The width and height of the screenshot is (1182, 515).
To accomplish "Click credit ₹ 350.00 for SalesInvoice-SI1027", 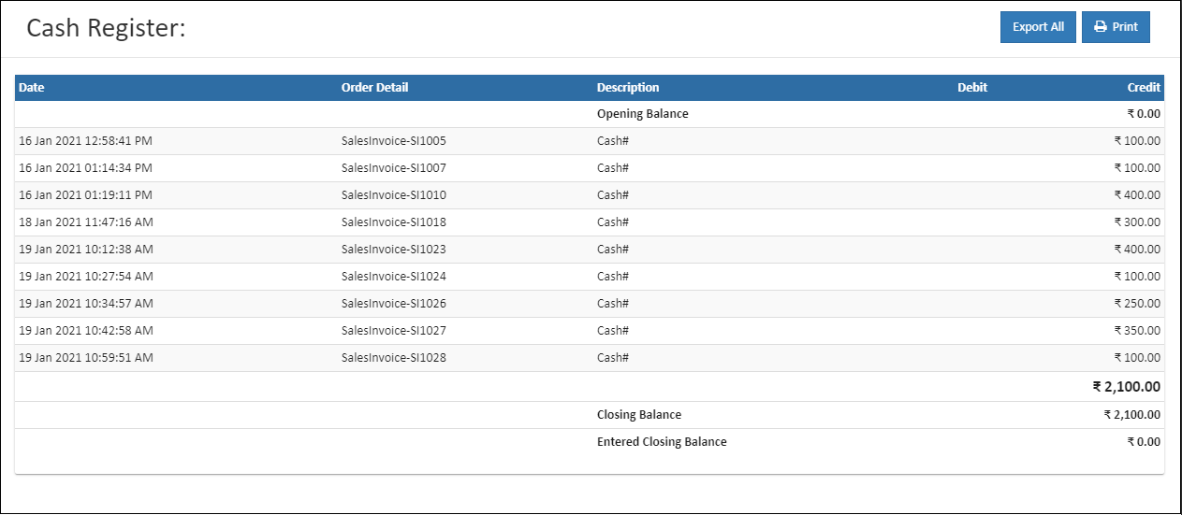I will [1137, 331].
